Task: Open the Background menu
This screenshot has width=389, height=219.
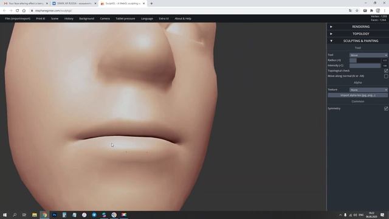Action: click(x=86, y=19)
